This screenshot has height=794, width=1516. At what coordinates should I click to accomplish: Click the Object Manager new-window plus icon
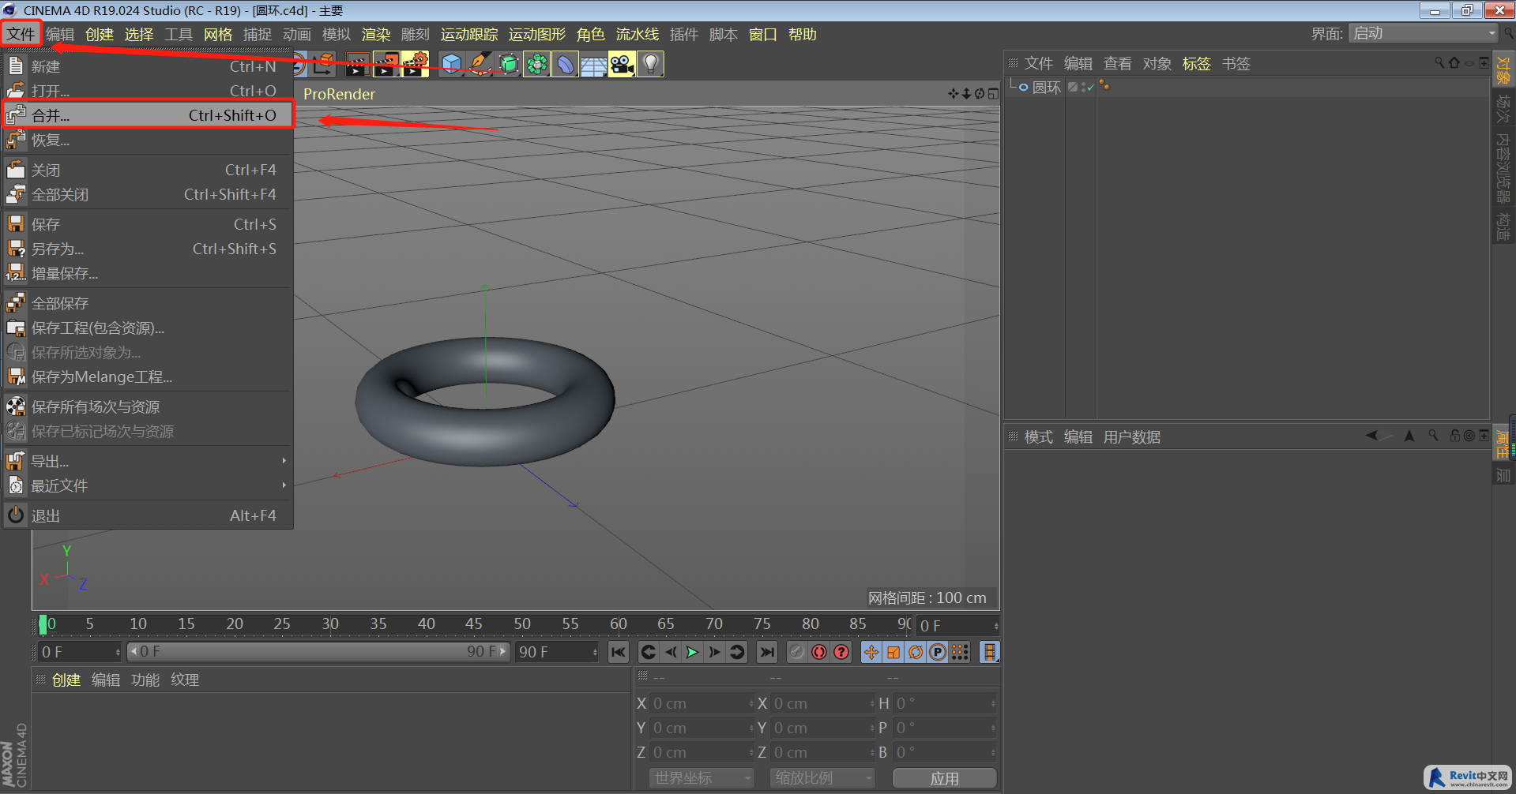[x=1484, y=63]
